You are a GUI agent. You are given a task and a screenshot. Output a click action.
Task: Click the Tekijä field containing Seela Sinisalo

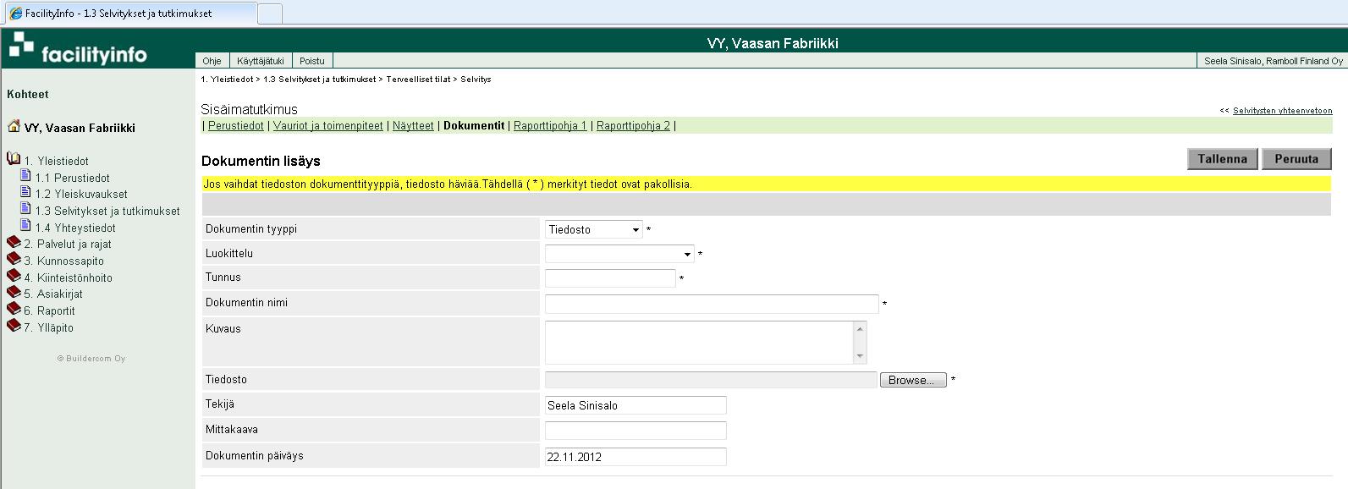(x=635, y=405)
